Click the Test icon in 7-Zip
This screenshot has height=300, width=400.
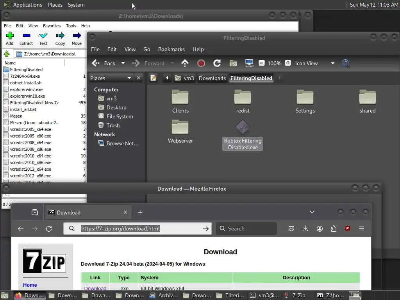(43, 39)
